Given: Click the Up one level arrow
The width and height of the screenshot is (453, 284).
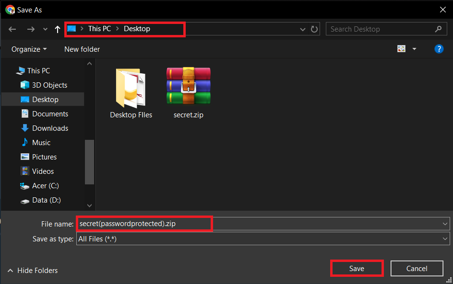Looking at the screenshot, I should click(x=58, y=29).
